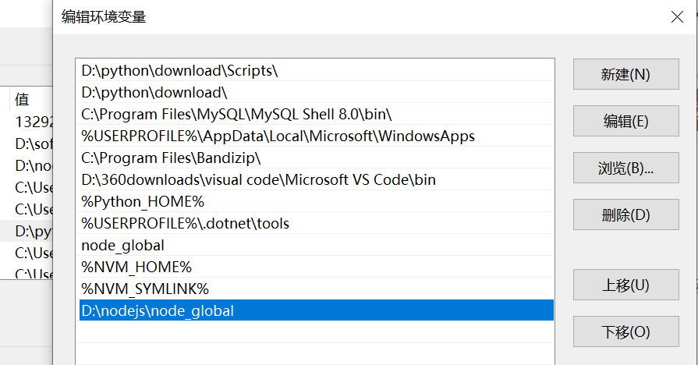Viewport: 698px width, 365px height.
Task: Click the 新建(N) button
Action: point(626,74)
